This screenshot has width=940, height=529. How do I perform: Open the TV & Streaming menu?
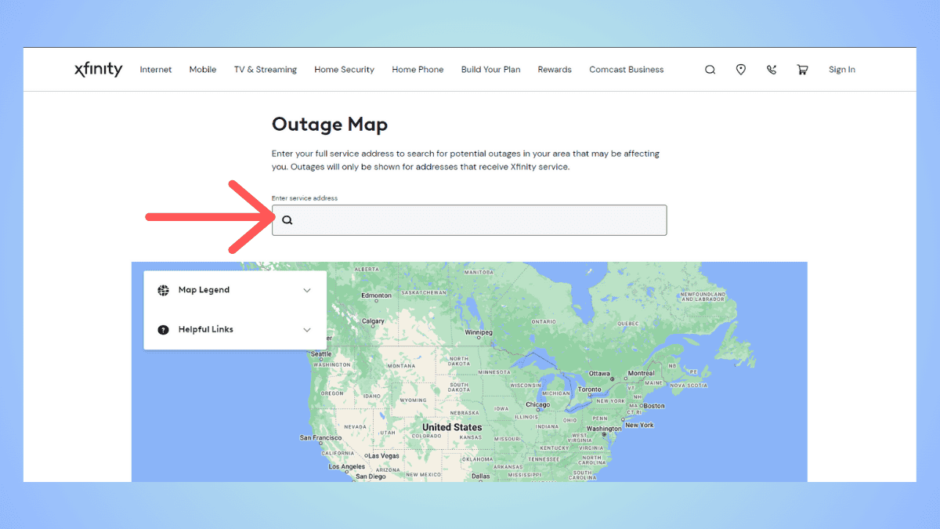[x=265, y=69]
